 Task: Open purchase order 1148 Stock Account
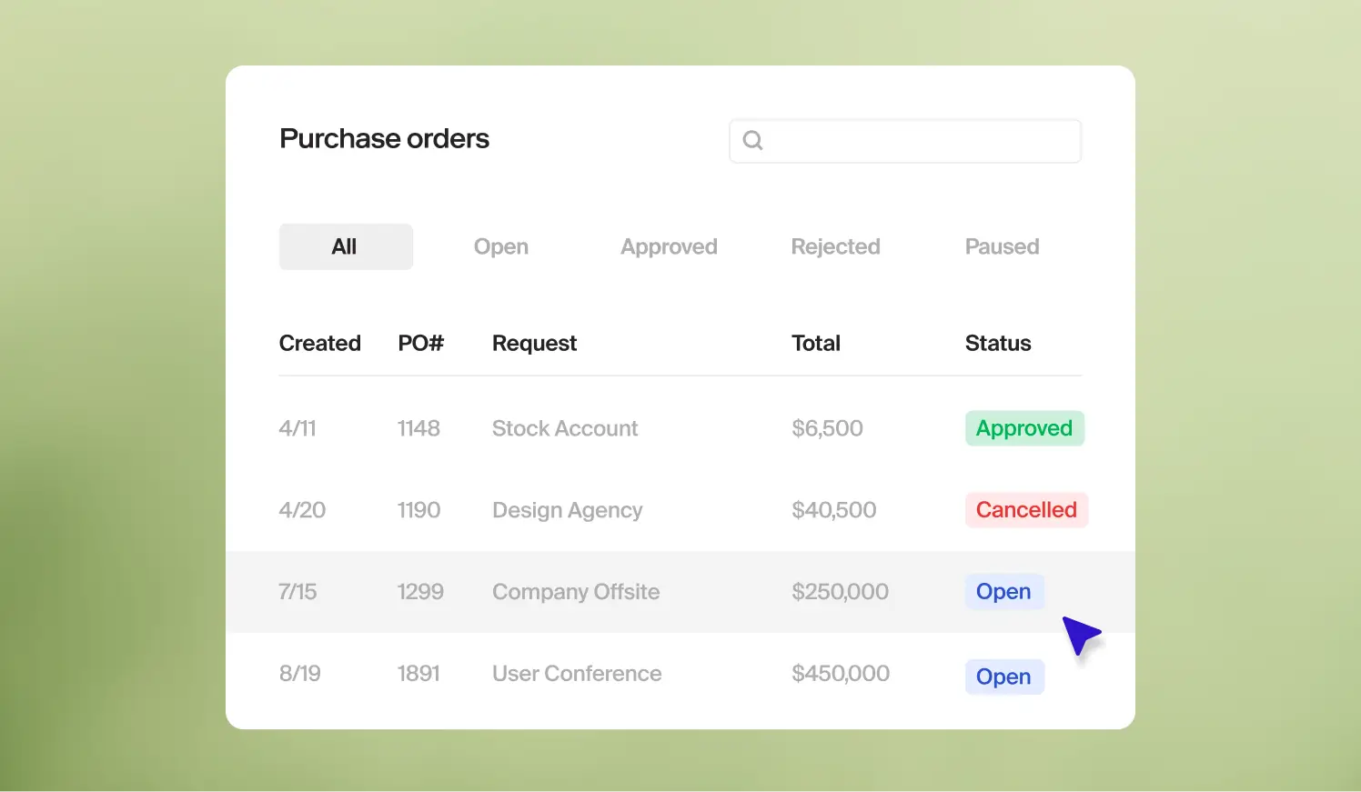pyautogui.click(x=565, y=428)
